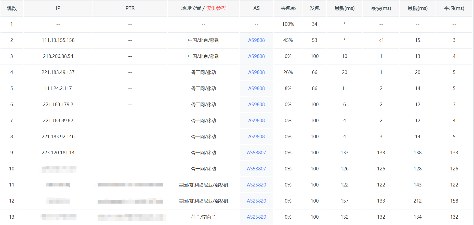Viewport: 474px width, 225px height.
Task: Click 美国/加利福尼亚/洛杉矶 location in hop 12 row
Action: 203,201
